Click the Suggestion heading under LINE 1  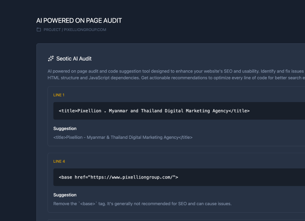(x=65, y=129)
